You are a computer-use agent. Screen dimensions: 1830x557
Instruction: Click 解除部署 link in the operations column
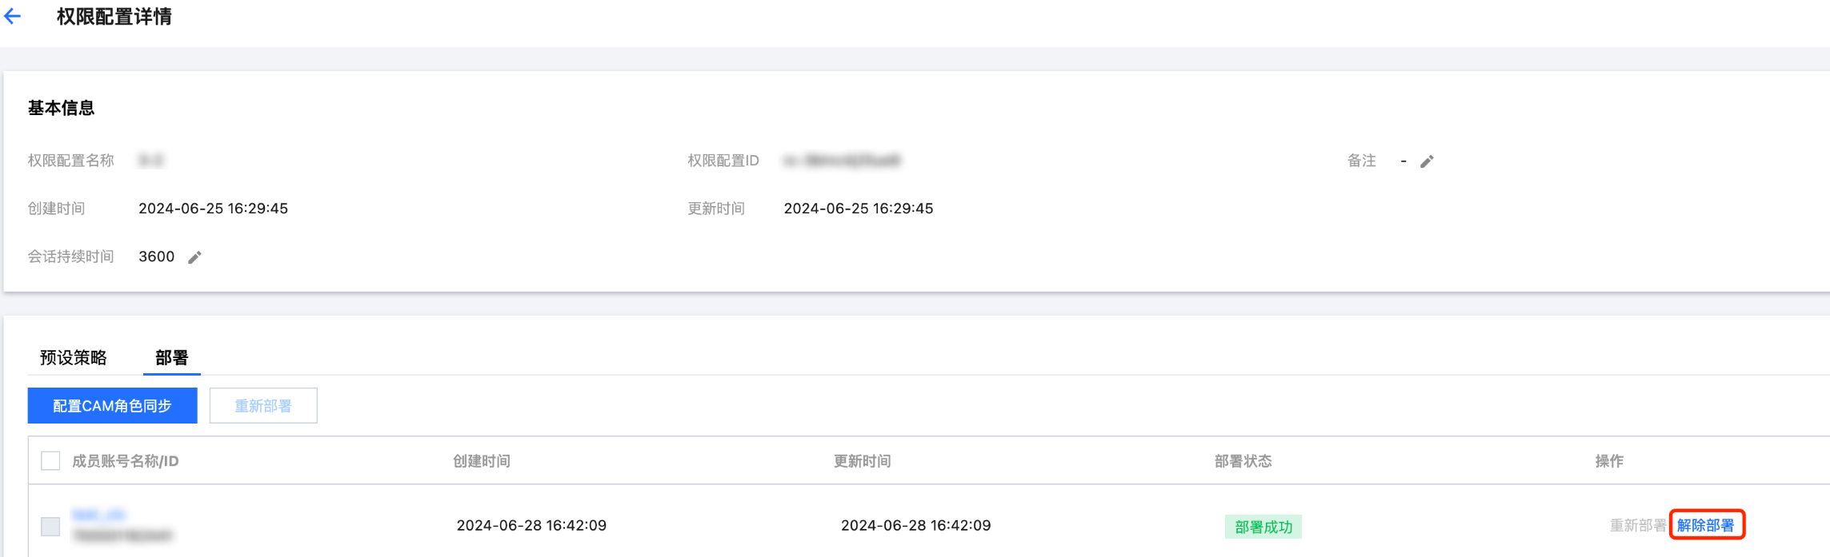click(x=1705, y=525)
